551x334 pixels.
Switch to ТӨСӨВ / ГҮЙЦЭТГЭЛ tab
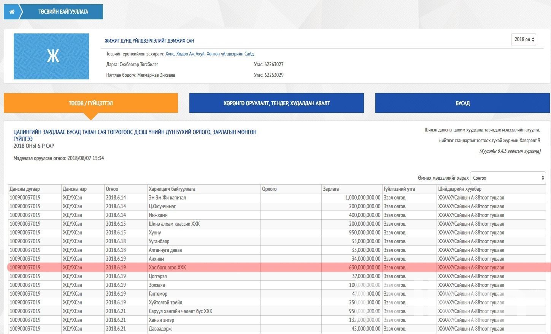click(x=91, y=103)
